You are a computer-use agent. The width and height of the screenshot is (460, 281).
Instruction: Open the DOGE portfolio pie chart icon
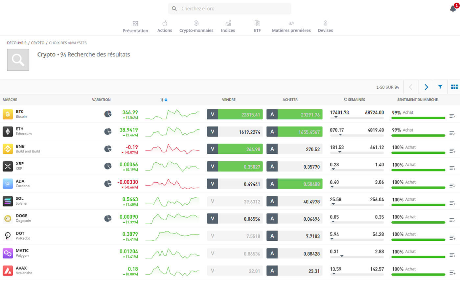point(108,218)
